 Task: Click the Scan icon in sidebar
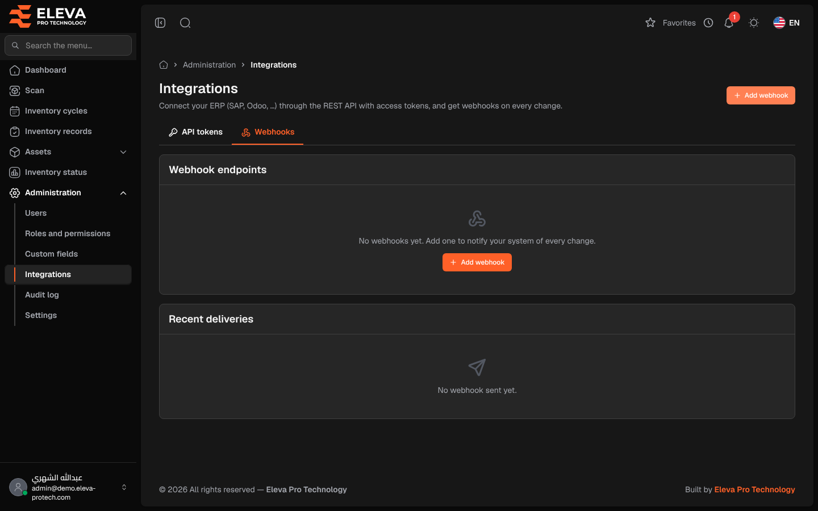pyautogui.click(x=15, y=90)
